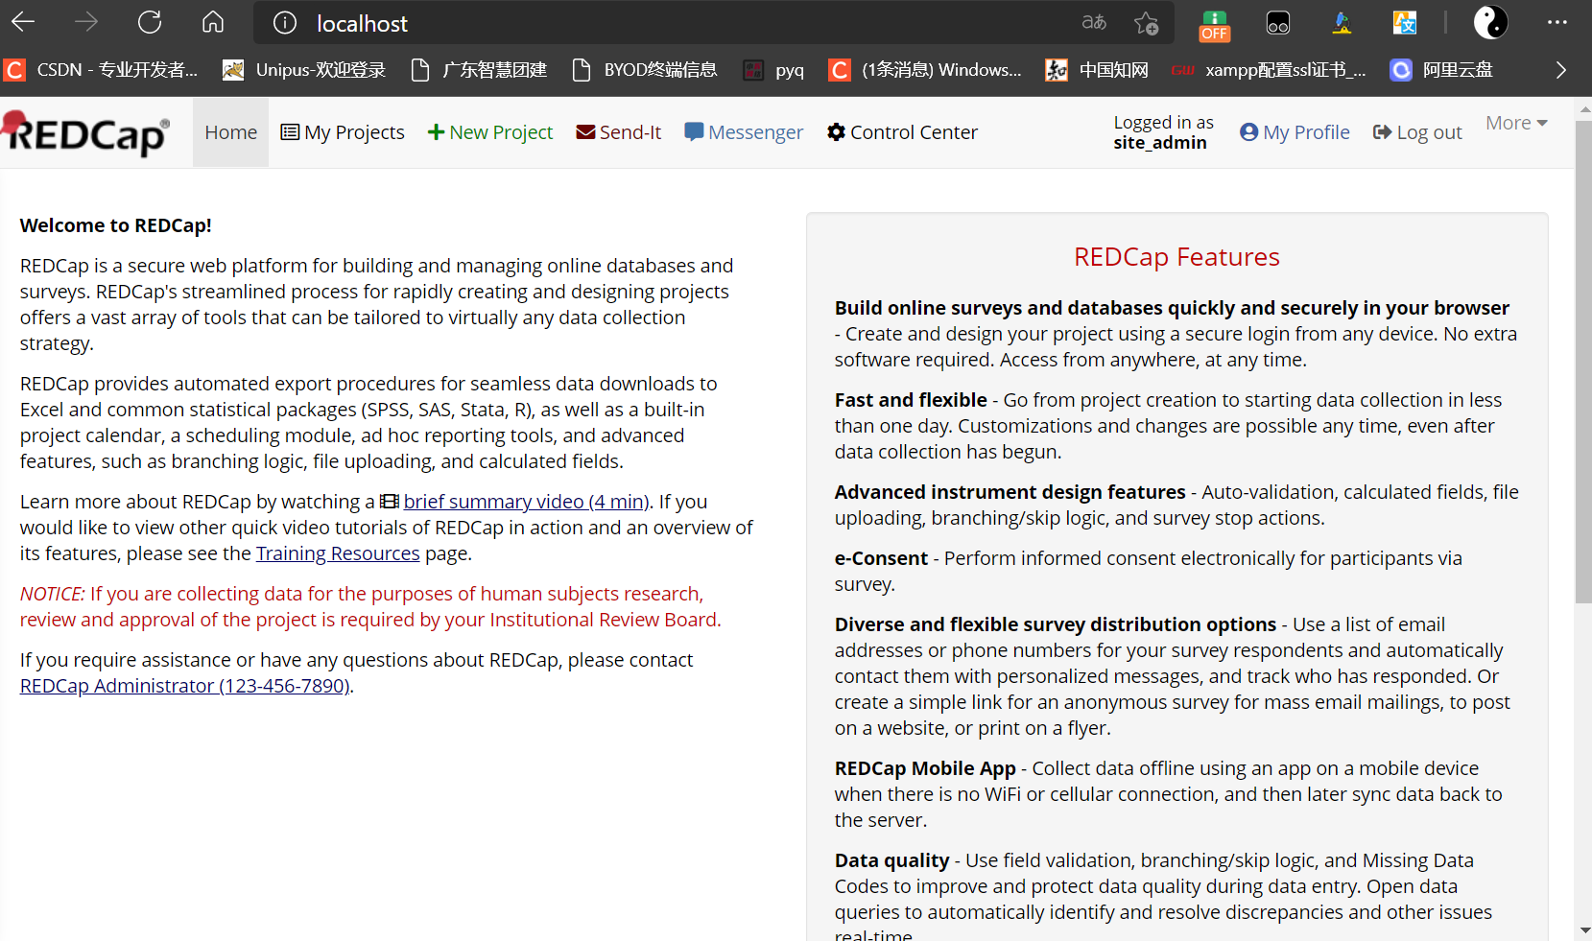Click the Welcome to REDCap! heading

116,225
